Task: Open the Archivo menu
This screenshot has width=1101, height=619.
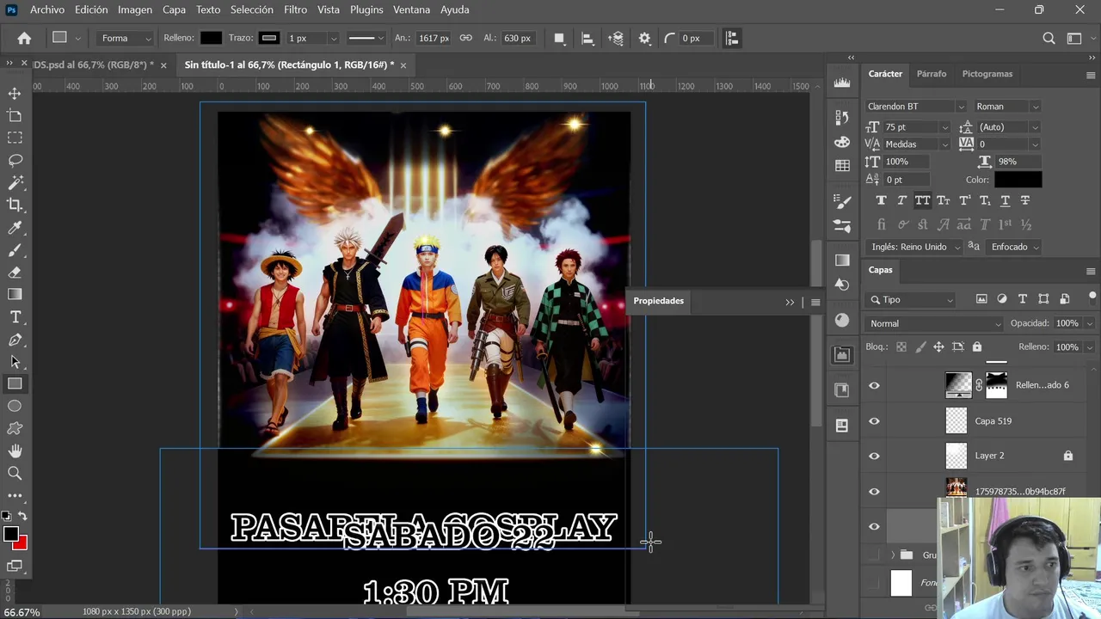Action: 46,9
